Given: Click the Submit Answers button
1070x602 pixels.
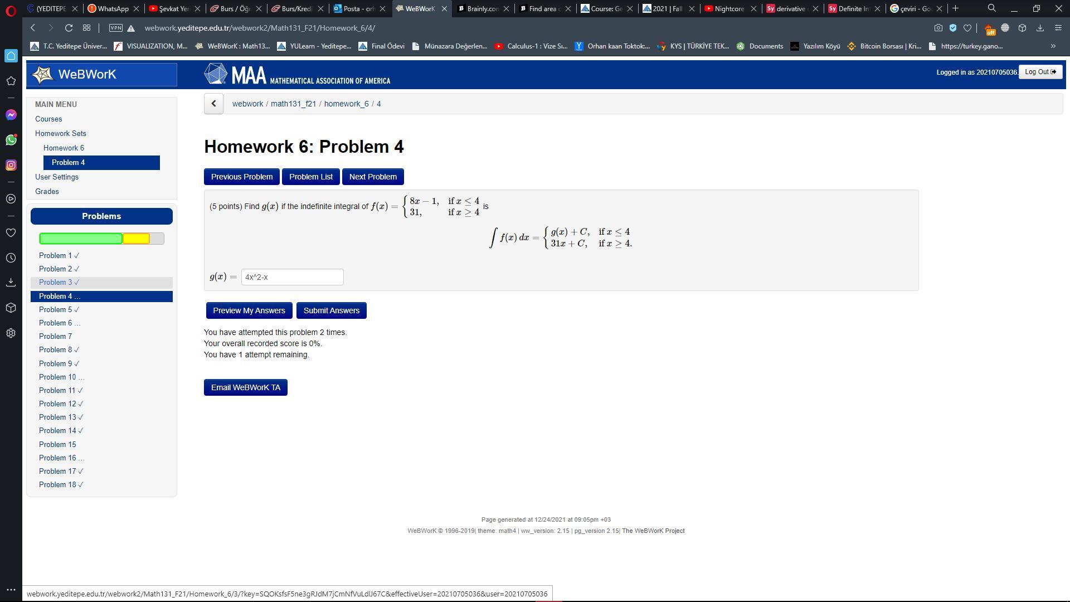Looking at the screenshot, I should pos(331,310).
